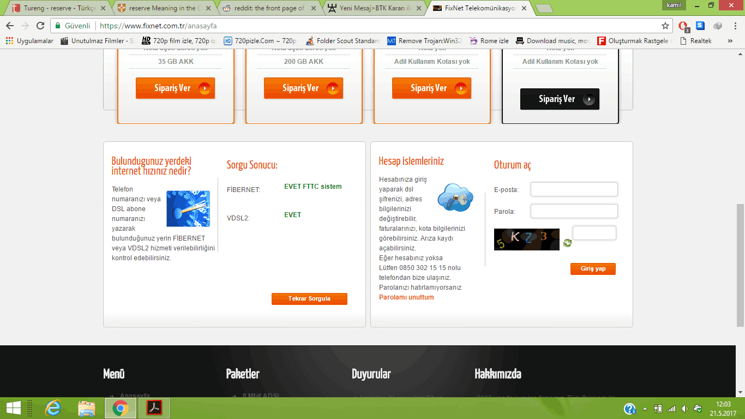The width and height of the screenshot is (745, 419).
Task: Refresh the captcha image with green arrows icon
Action: point(567,243)
